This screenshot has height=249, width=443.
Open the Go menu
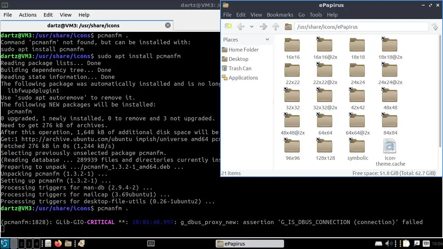[301, 15]
